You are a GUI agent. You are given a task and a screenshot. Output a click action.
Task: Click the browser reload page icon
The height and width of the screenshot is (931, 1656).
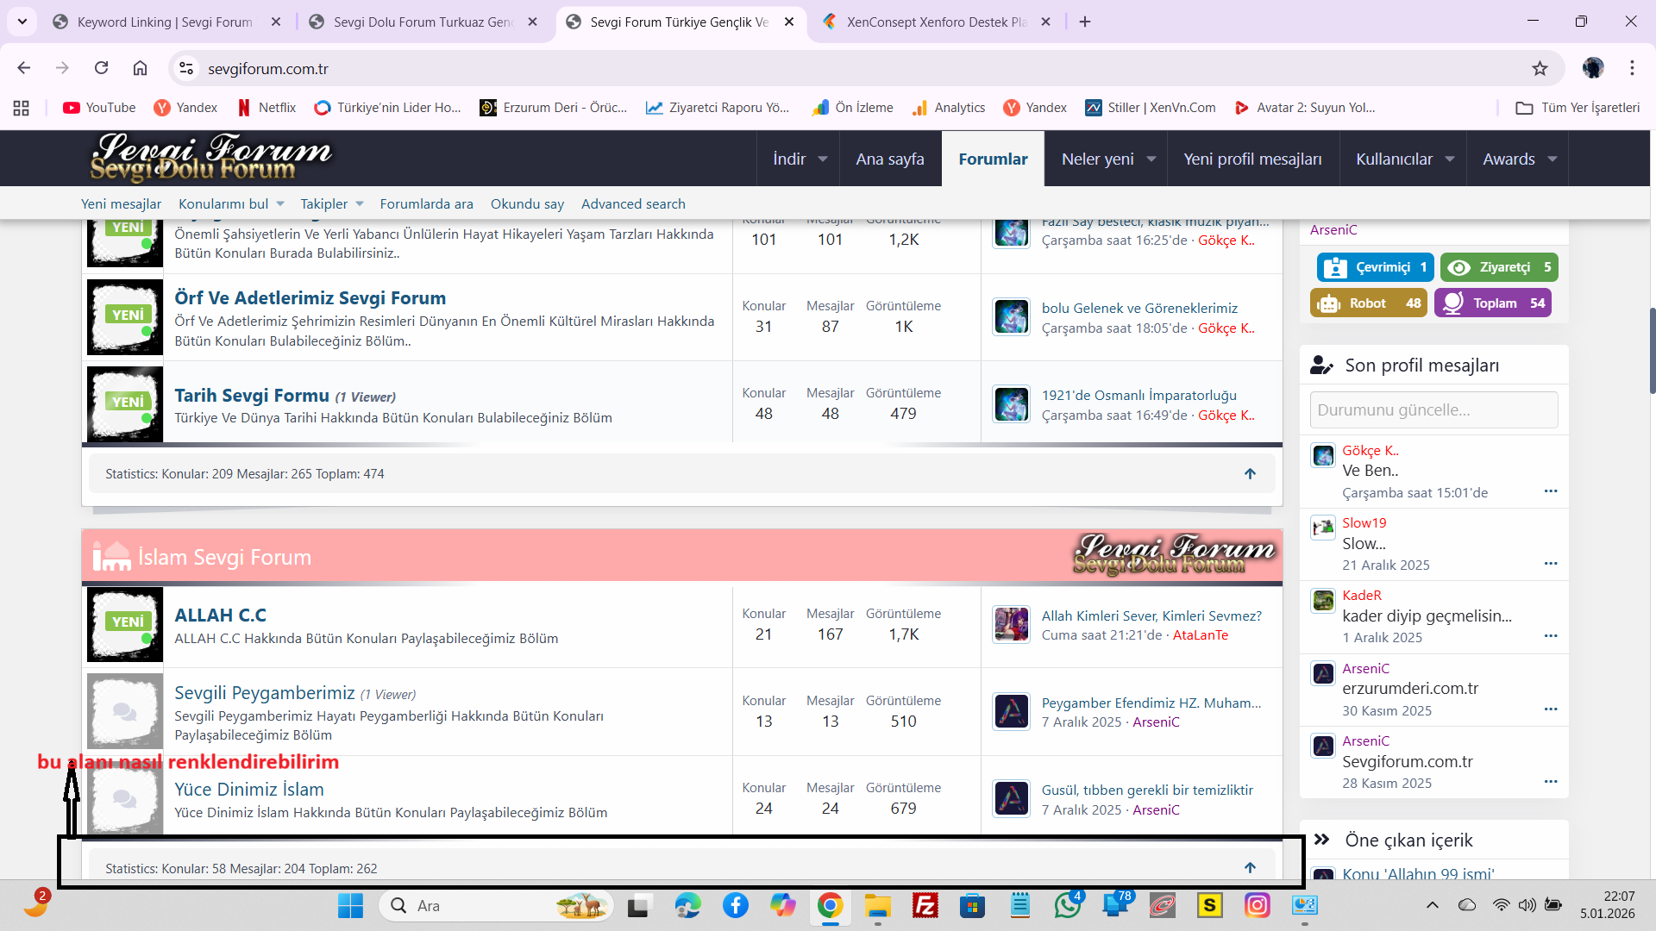click(x=102, y=68)
